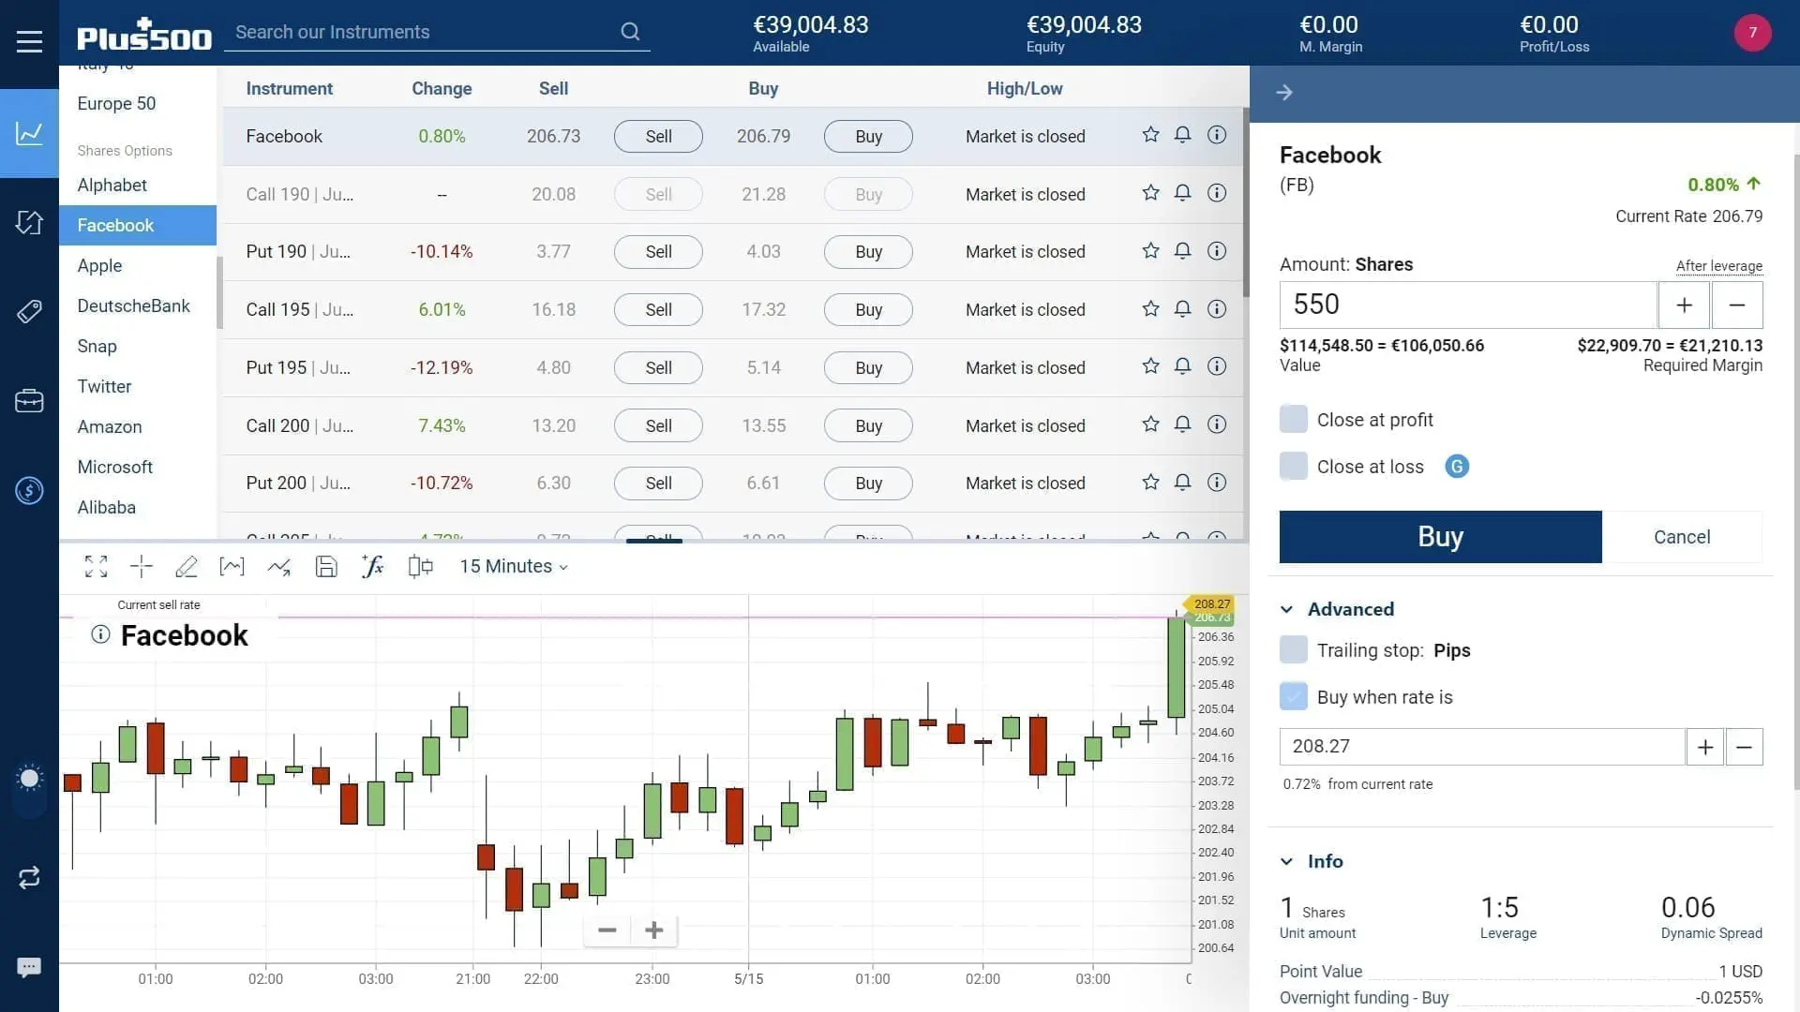Collapse the Info section

(1287, 861)
